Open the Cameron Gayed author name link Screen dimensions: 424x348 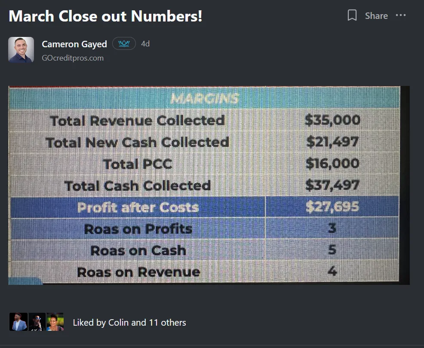pyautogui.click(x=74, y=44)
